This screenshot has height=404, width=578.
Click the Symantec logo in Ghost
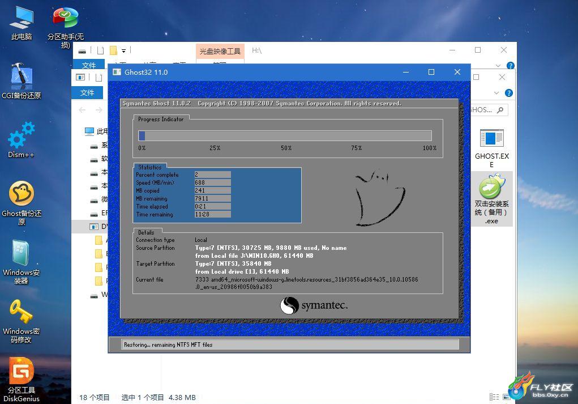pyautogui.click(x=314, y=305)
